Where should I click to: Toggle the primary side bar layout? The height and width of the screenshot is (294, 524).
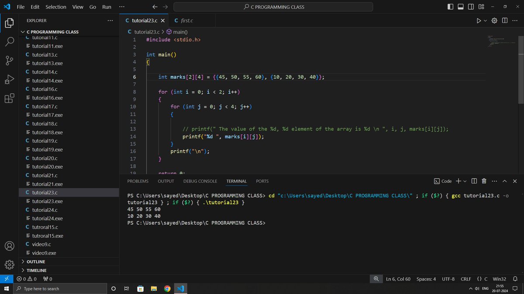coord(451,7)
